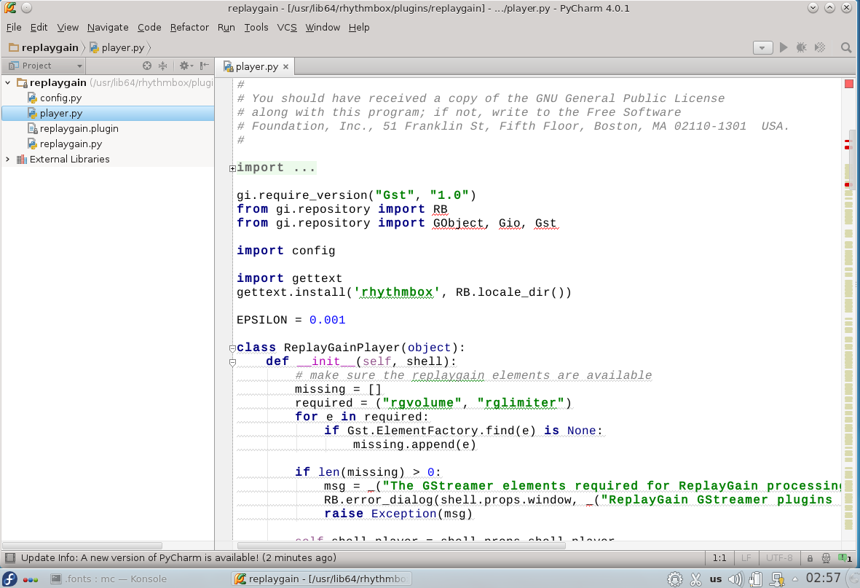Collapse the ReplayGainPlayer class fold marker

tap(232, 348)
